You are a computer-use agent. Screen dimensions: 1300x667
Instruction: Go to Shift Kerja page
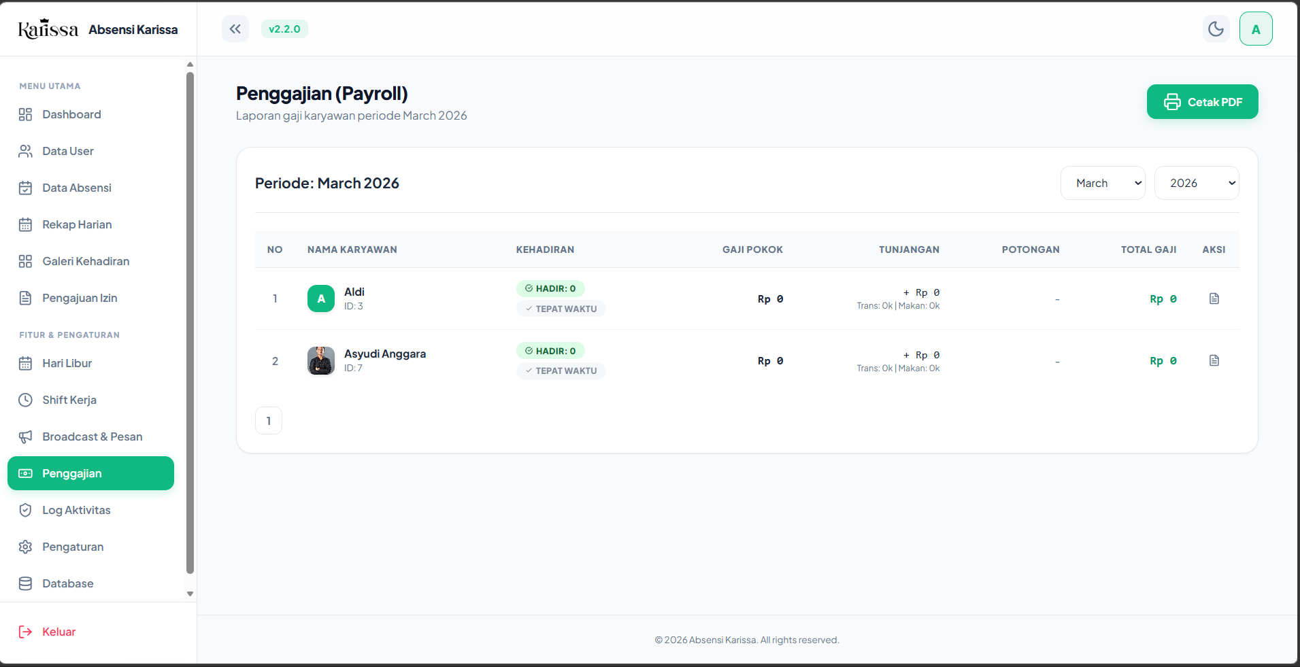tap(90, 400)
